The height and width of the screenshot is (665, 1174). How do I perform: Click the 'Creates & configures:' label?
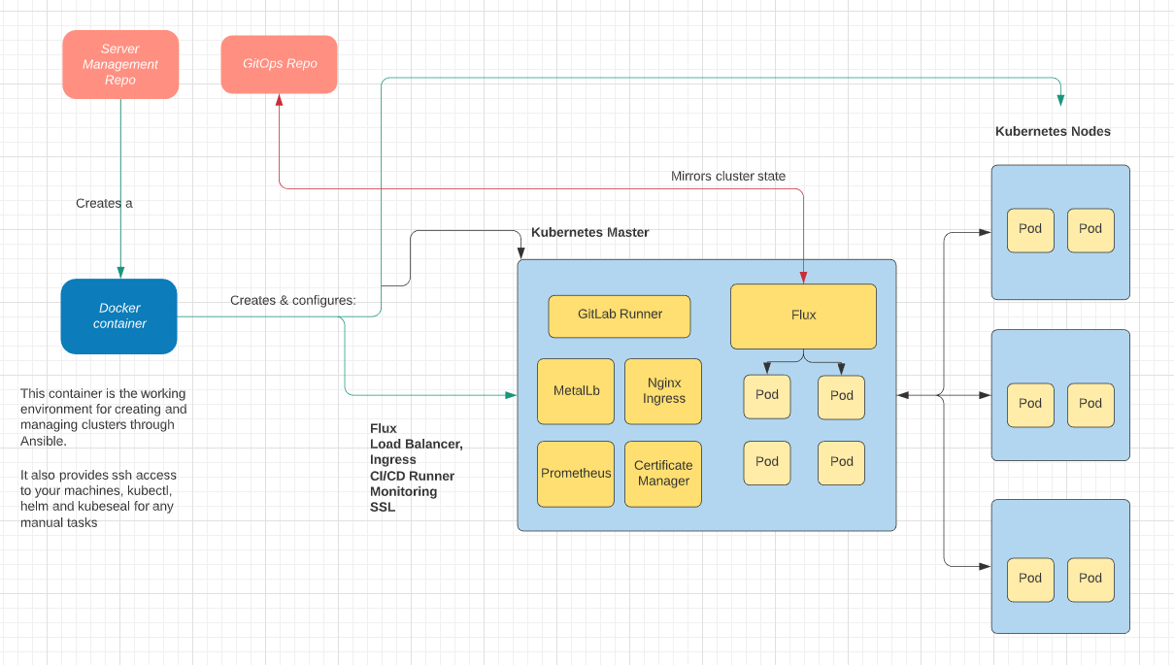point(292,301)
